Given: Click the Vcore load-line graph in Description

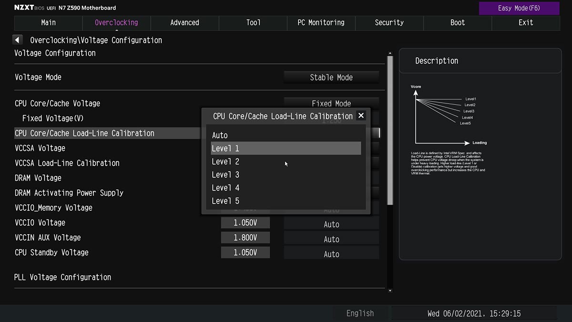Looking at the screenshot, I should click(x=448, y=115).
